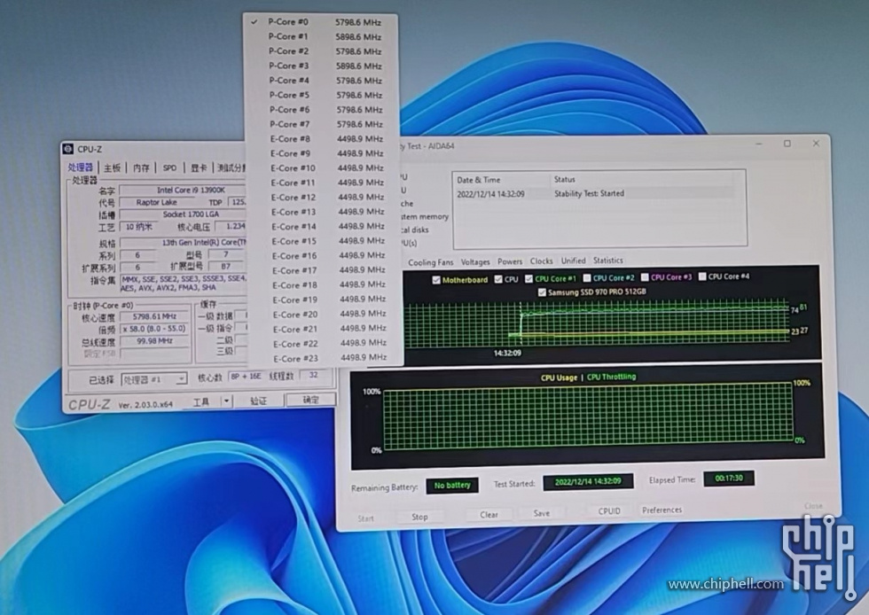Toggle the CPU temperature checkbox in AIDA64

[498, 279]
